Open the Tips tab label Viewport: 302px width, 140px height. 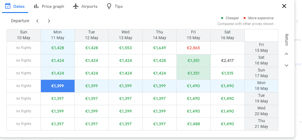tap(119, 6)
